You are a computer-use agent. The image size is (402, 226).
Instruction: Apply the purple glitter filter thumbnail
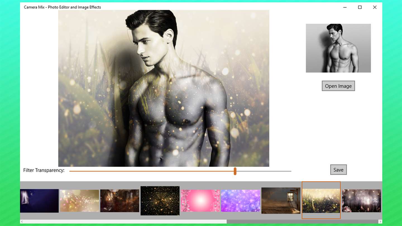pos(240,201)
